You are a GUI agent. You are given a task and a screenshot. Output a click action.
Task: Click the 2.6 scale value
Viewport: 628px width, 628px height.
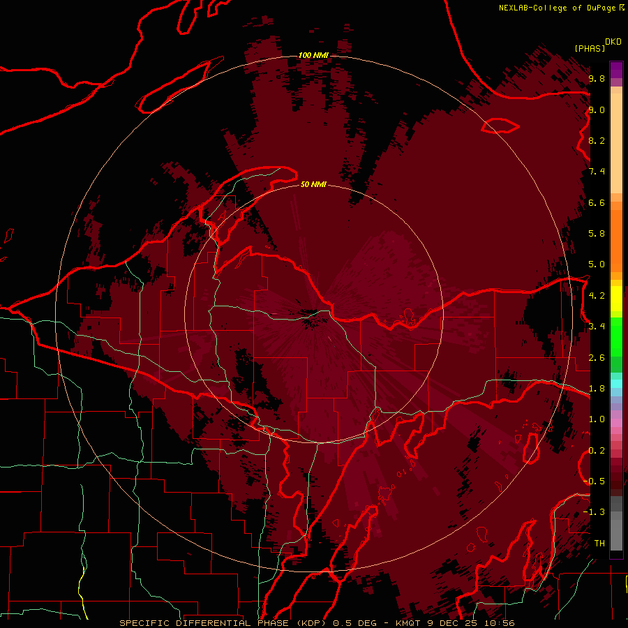(597, 358)
